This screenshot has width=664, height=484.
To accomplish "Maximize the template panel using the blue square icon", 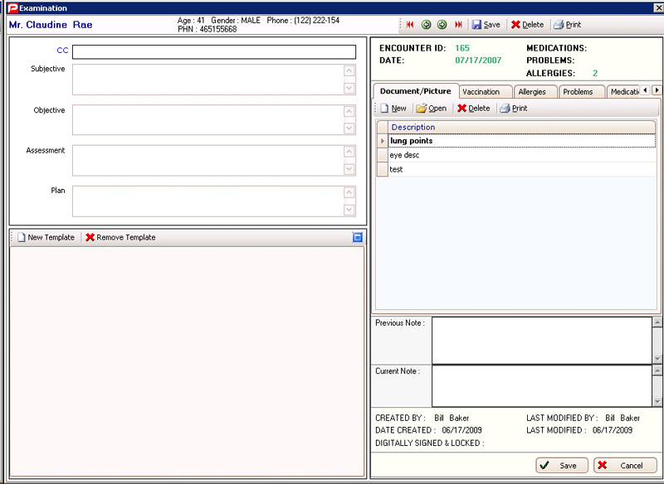I will [358, 237].
